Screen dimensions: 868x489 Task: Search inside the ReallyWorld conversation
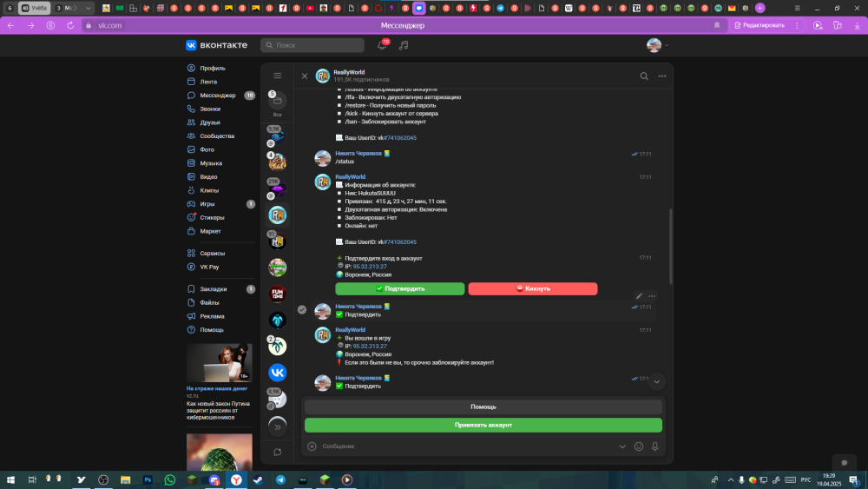click(x=644, y=76)
